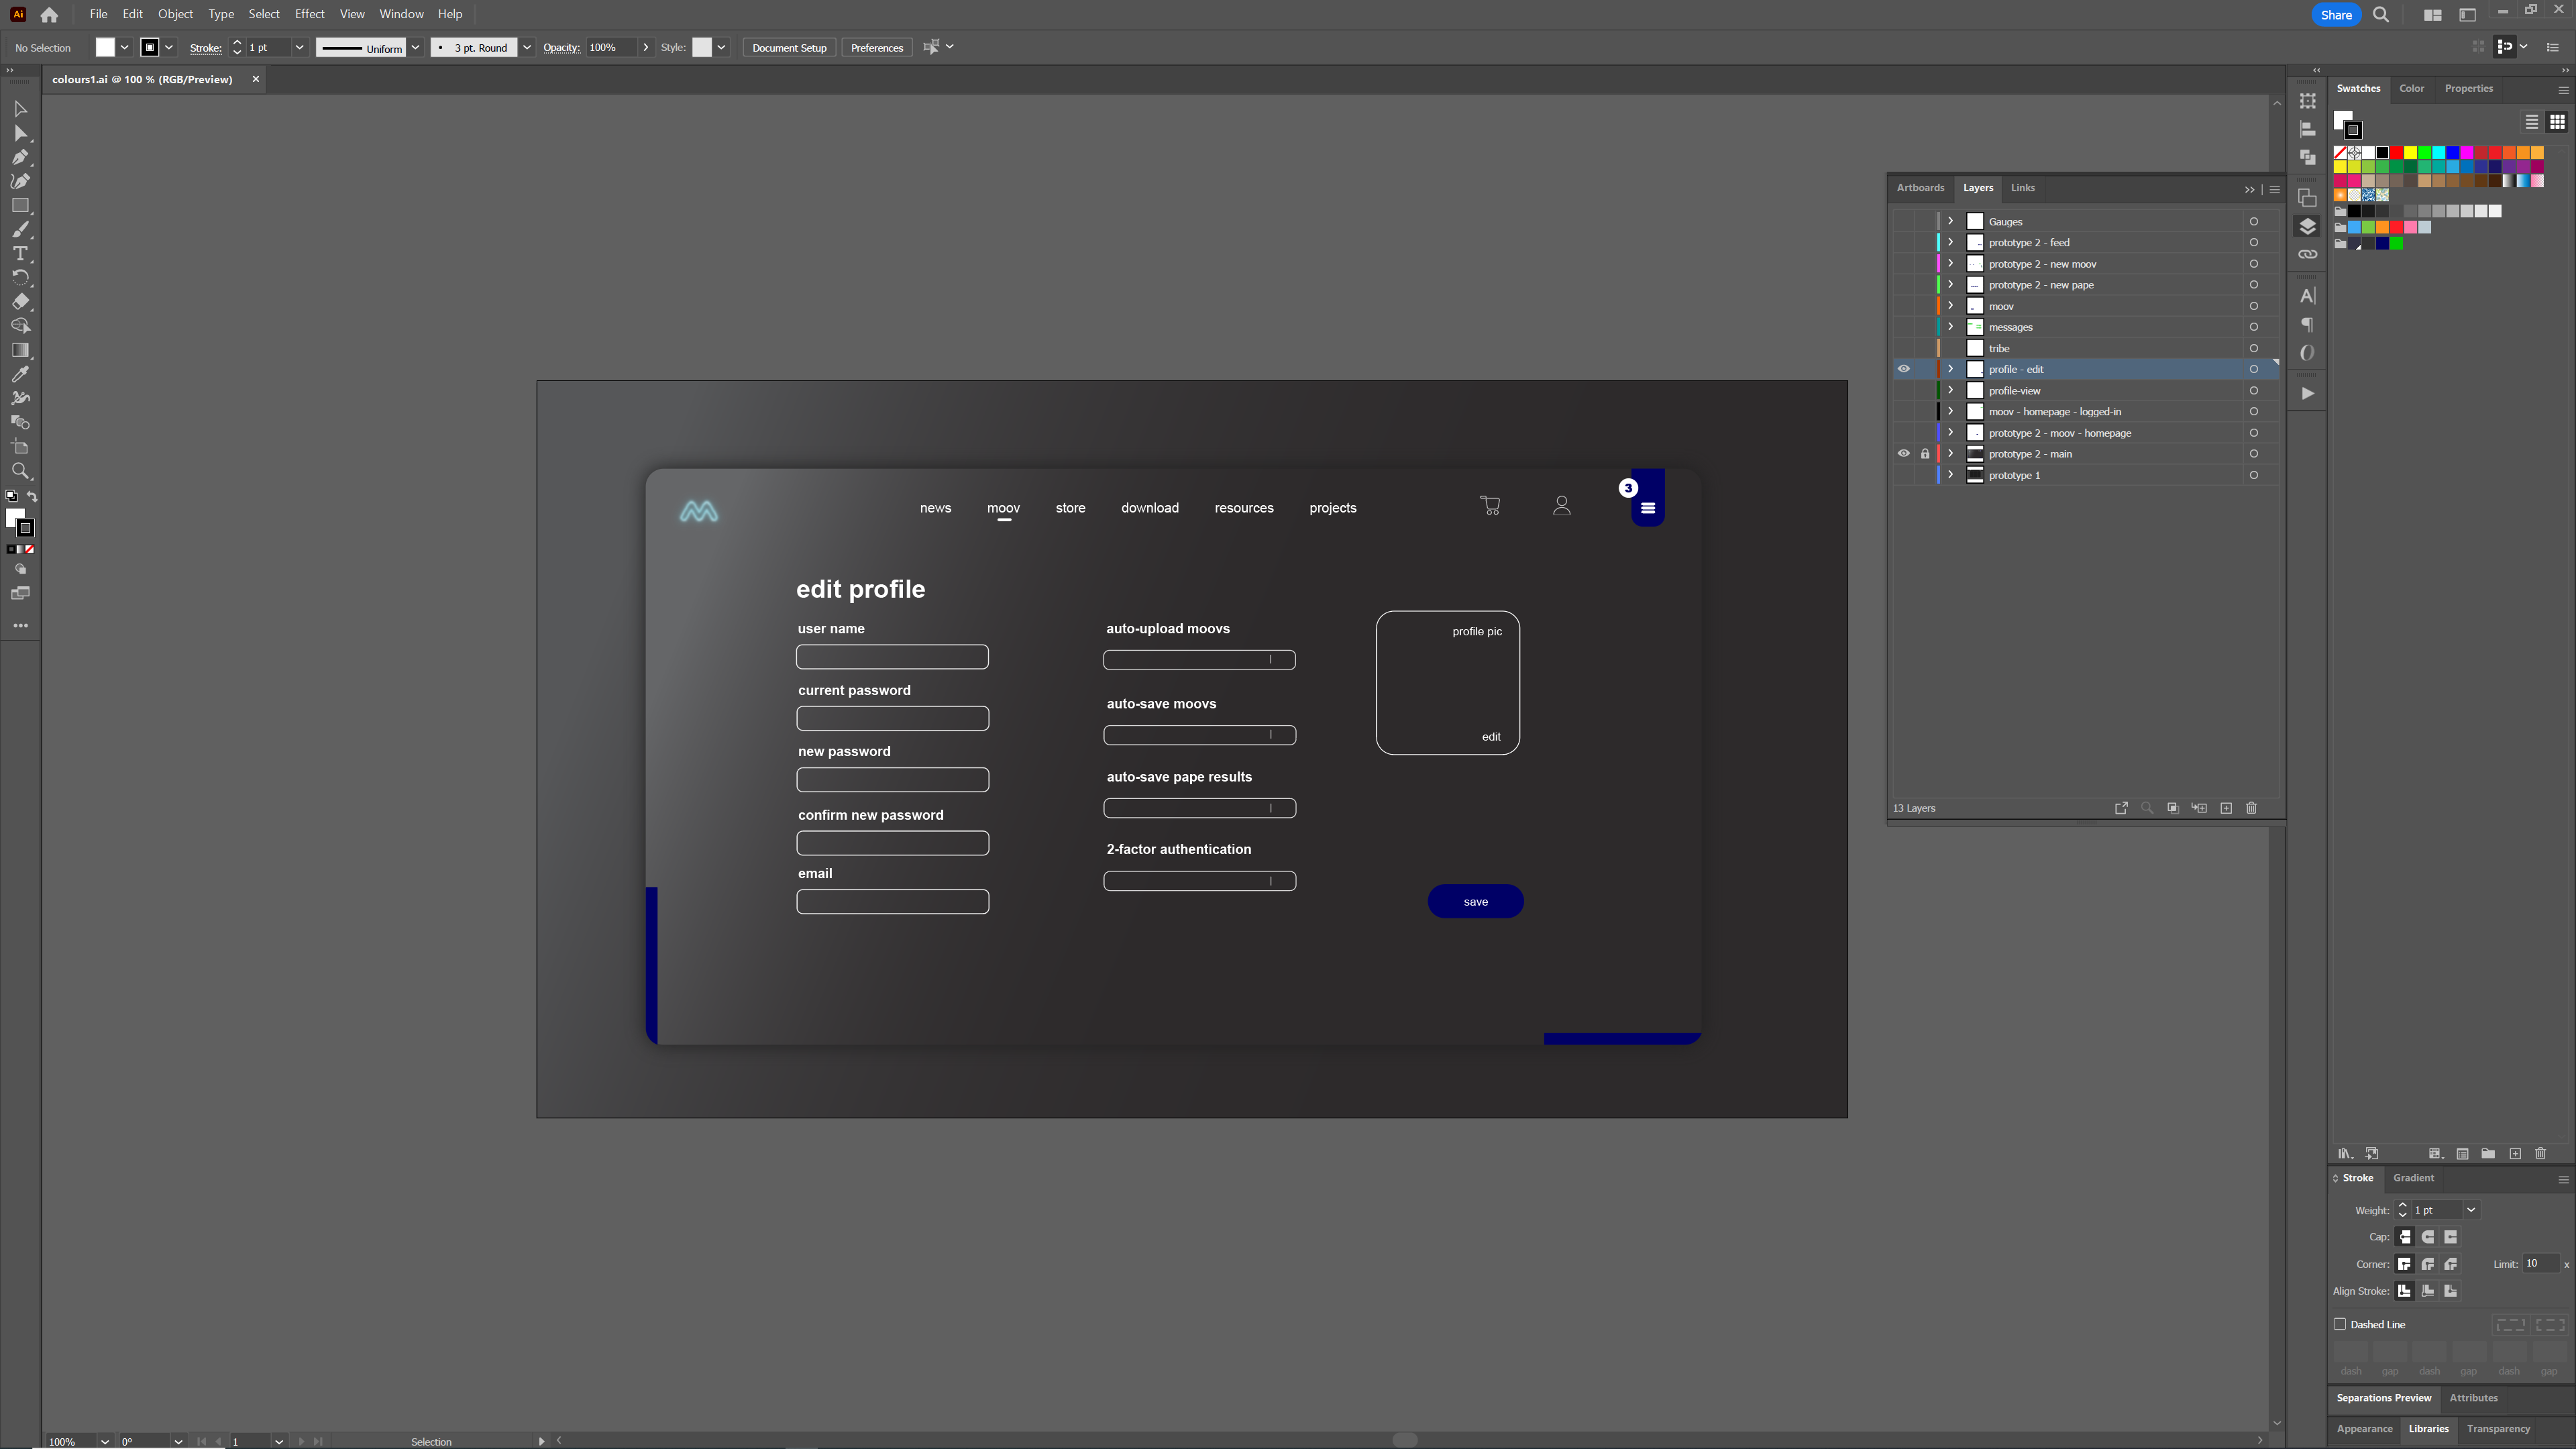Viewport: 2576px width, 1449px height.
Task: Close the colours1.ai document tab
Action: pyautogui.click(x=255, y=79)
